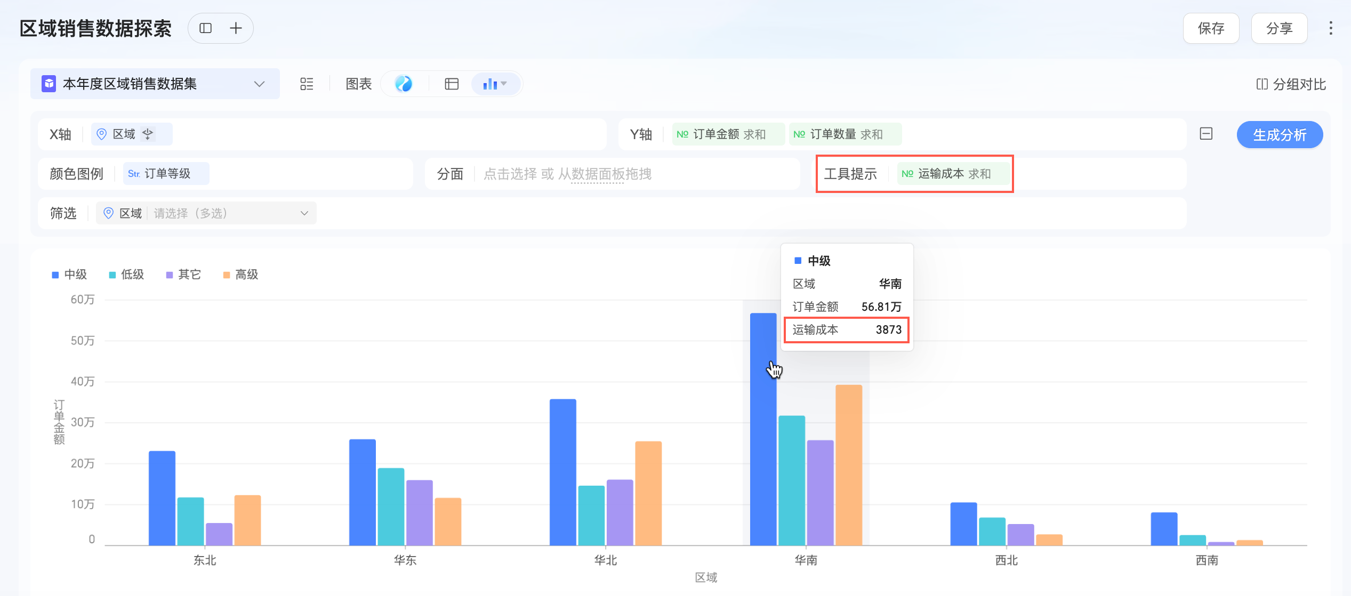The image size is (1351, 596).
Task: Click the plus icon to add a tab
Action: (x=236, y=28)
